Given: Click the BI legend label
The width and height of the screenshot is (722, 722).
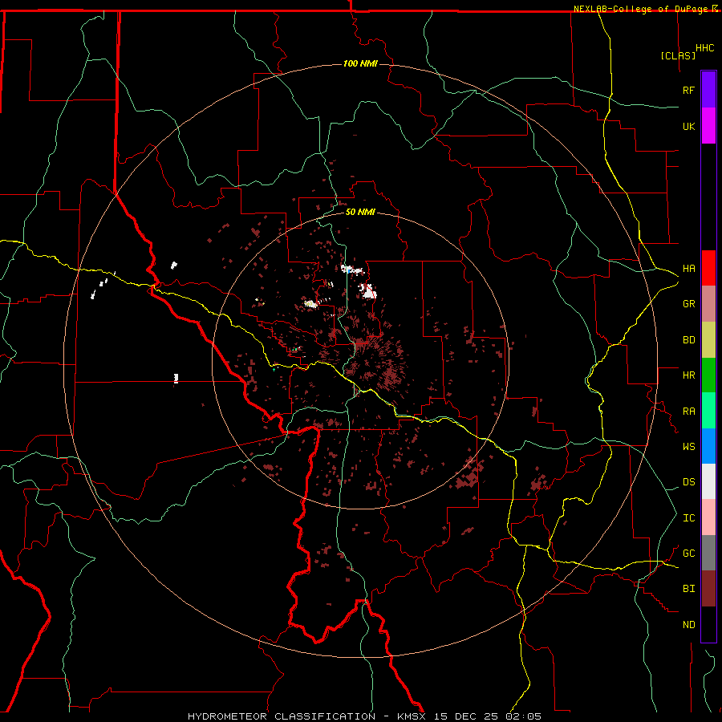Looking at the screenshot, I should coord(688,589).
